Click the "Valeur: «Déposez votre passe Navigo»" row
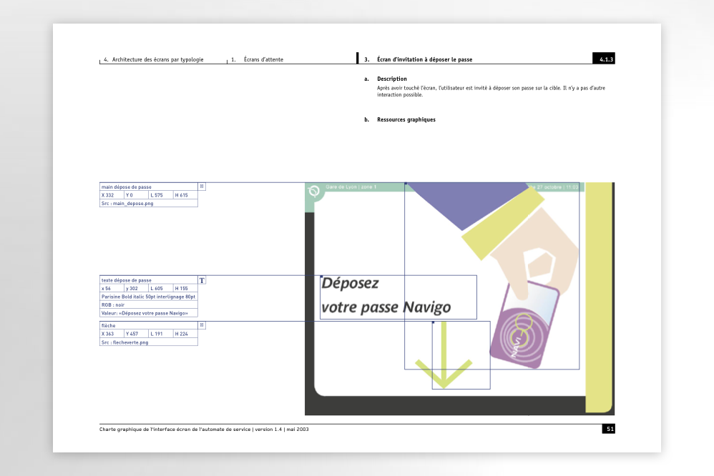The width and height of the screenshot is (714, 476). click(x=148, y=313)
